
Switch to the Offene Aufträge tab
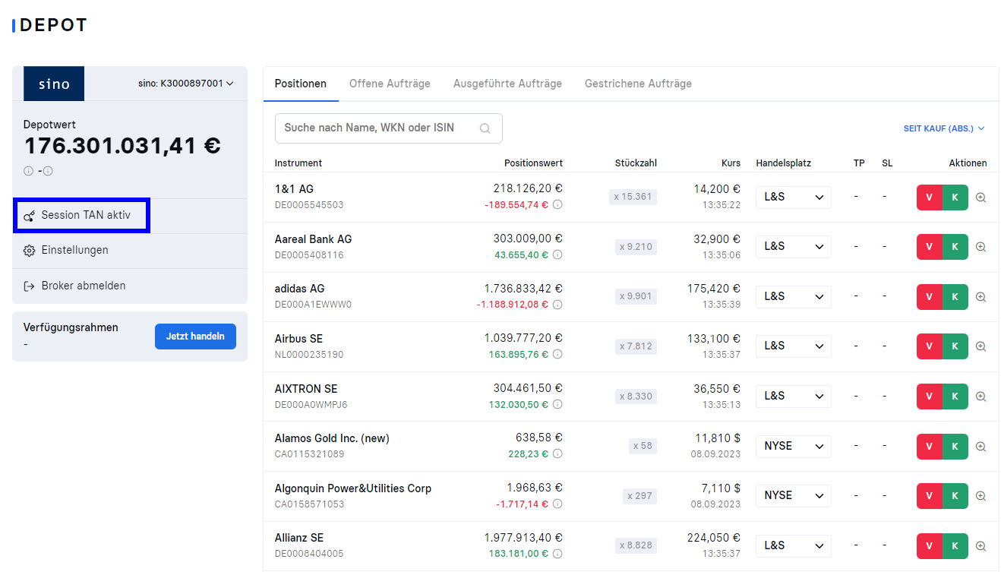[390, 84]
